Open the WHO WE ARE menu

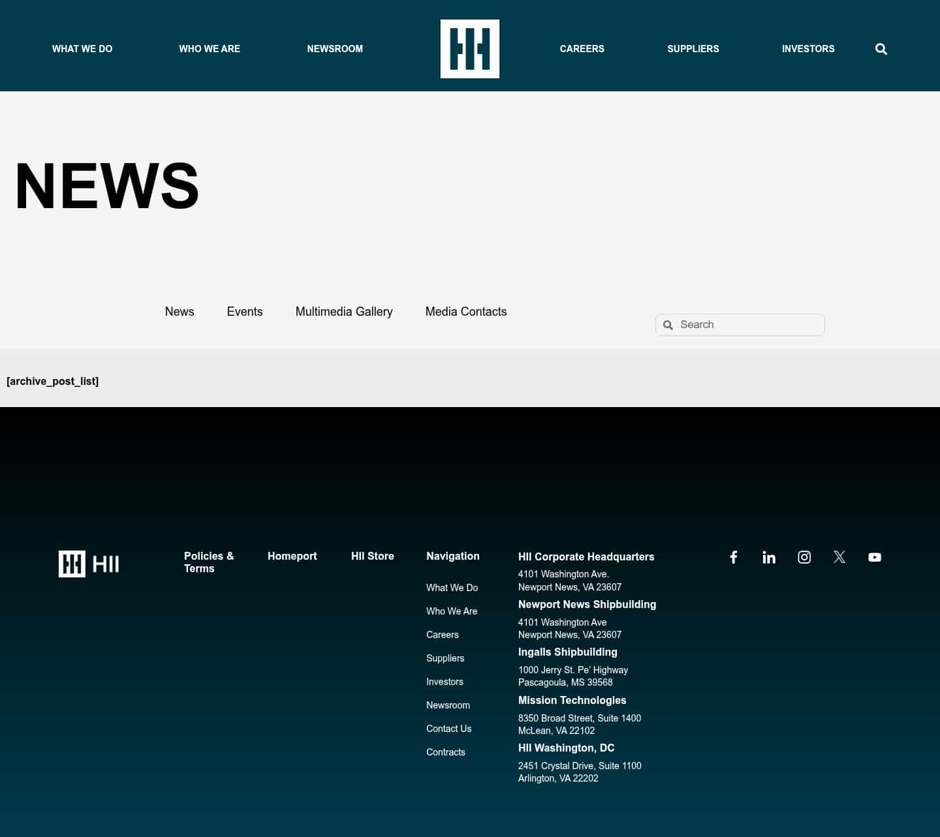[x=209, y=48]
